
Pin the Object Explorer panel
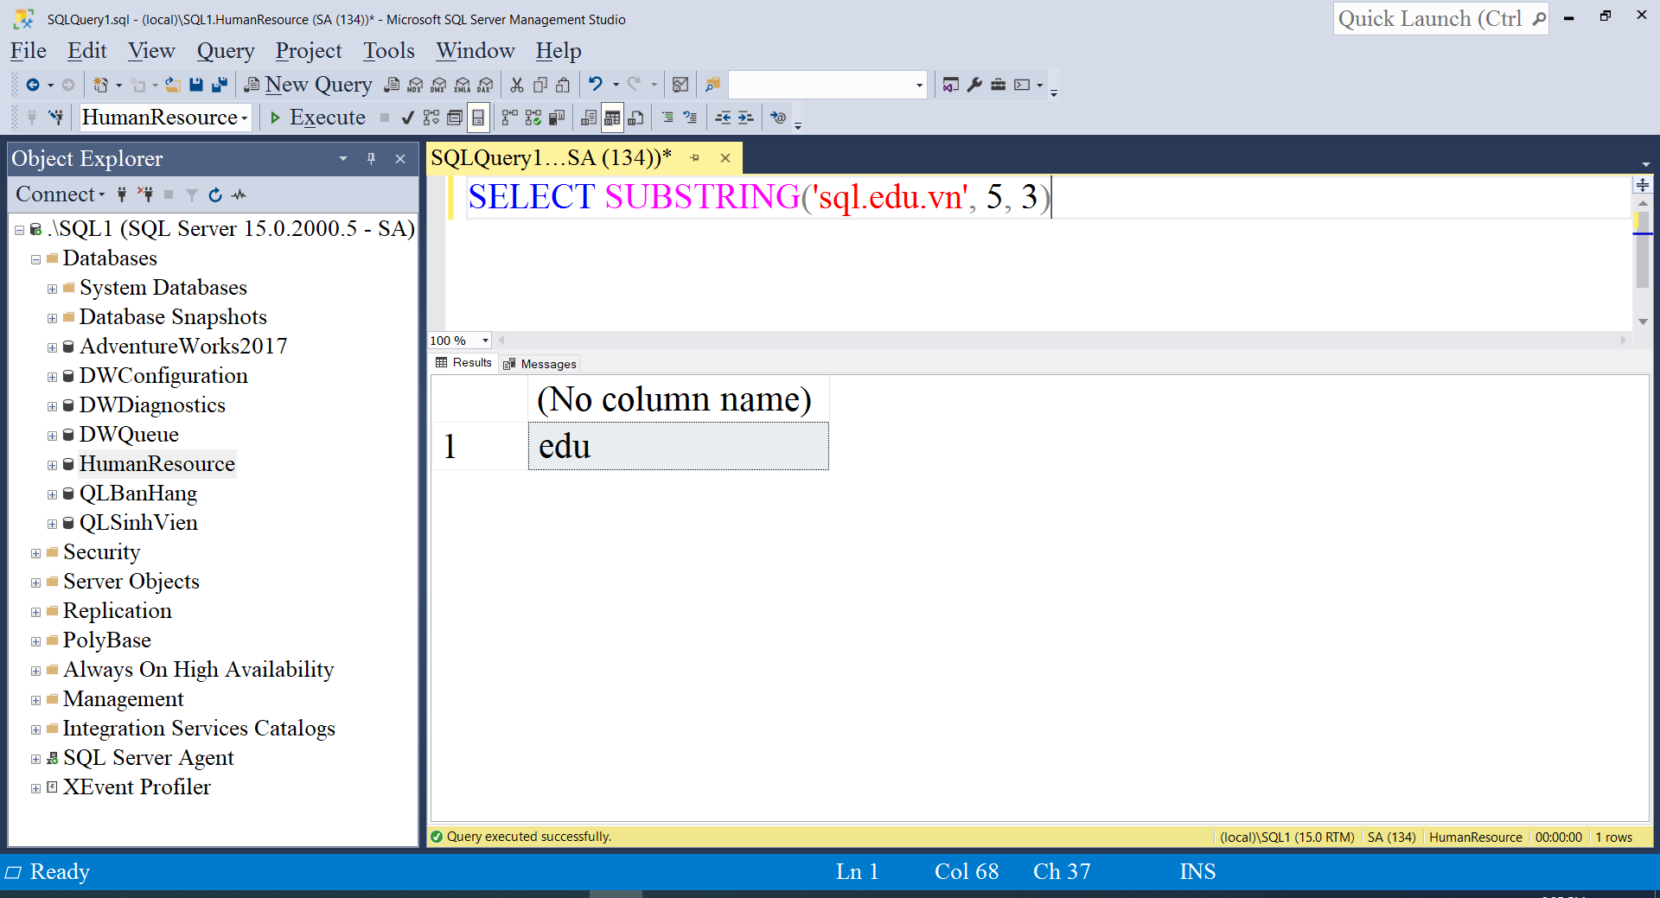(x=371, y=159)
